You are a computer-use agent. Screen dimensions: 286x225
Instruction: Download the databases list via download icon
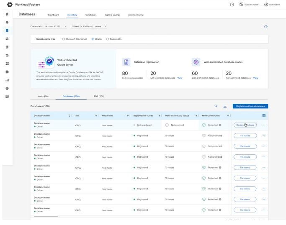(225, 106)
